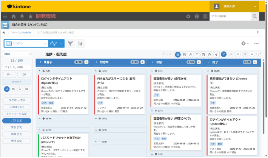
Task: Select the UI関連 (17) tag filter
Action: [x=17, y=107]
